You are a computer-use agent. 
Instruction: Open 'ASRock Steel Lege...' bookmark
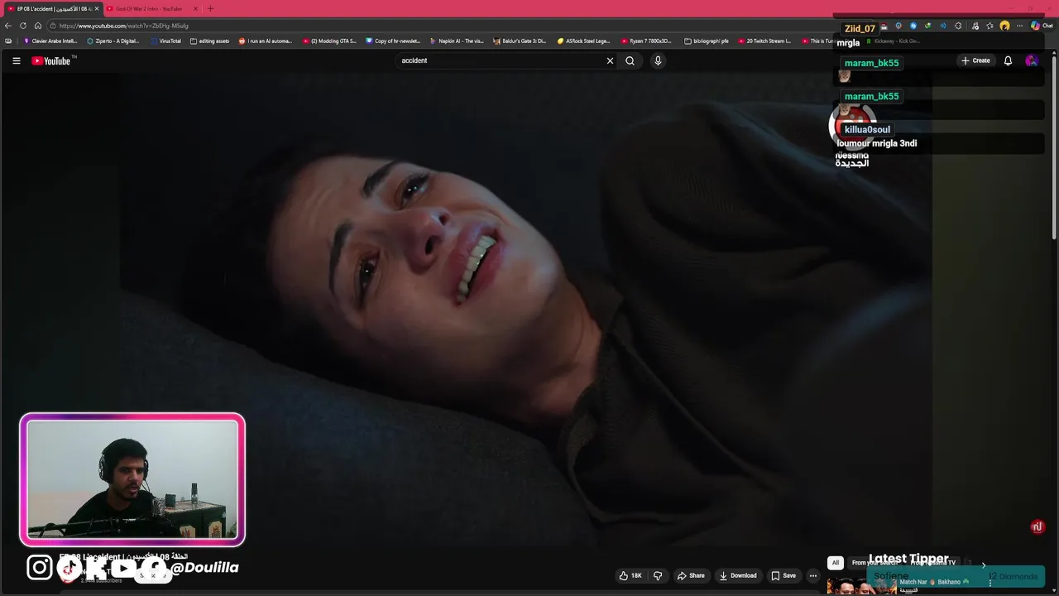pos(583,41)
